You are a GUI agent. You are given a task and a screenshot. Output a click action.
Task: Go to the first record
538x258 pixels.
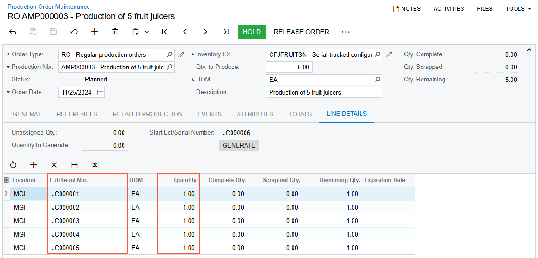[x=164, y=32]
